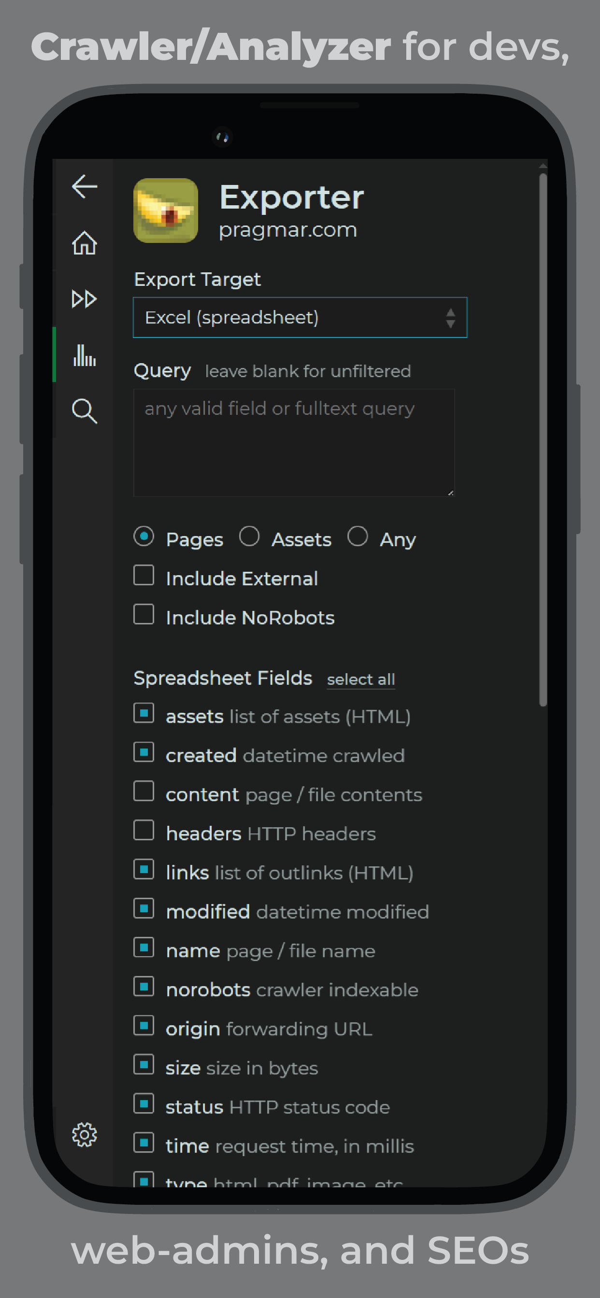
Task: Click the Exporter eye logo icon
Action: click(x=165, y=211)
